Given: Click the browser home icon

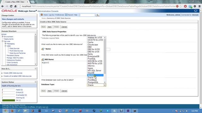Looking at the screenshot, I should (15, 6).
